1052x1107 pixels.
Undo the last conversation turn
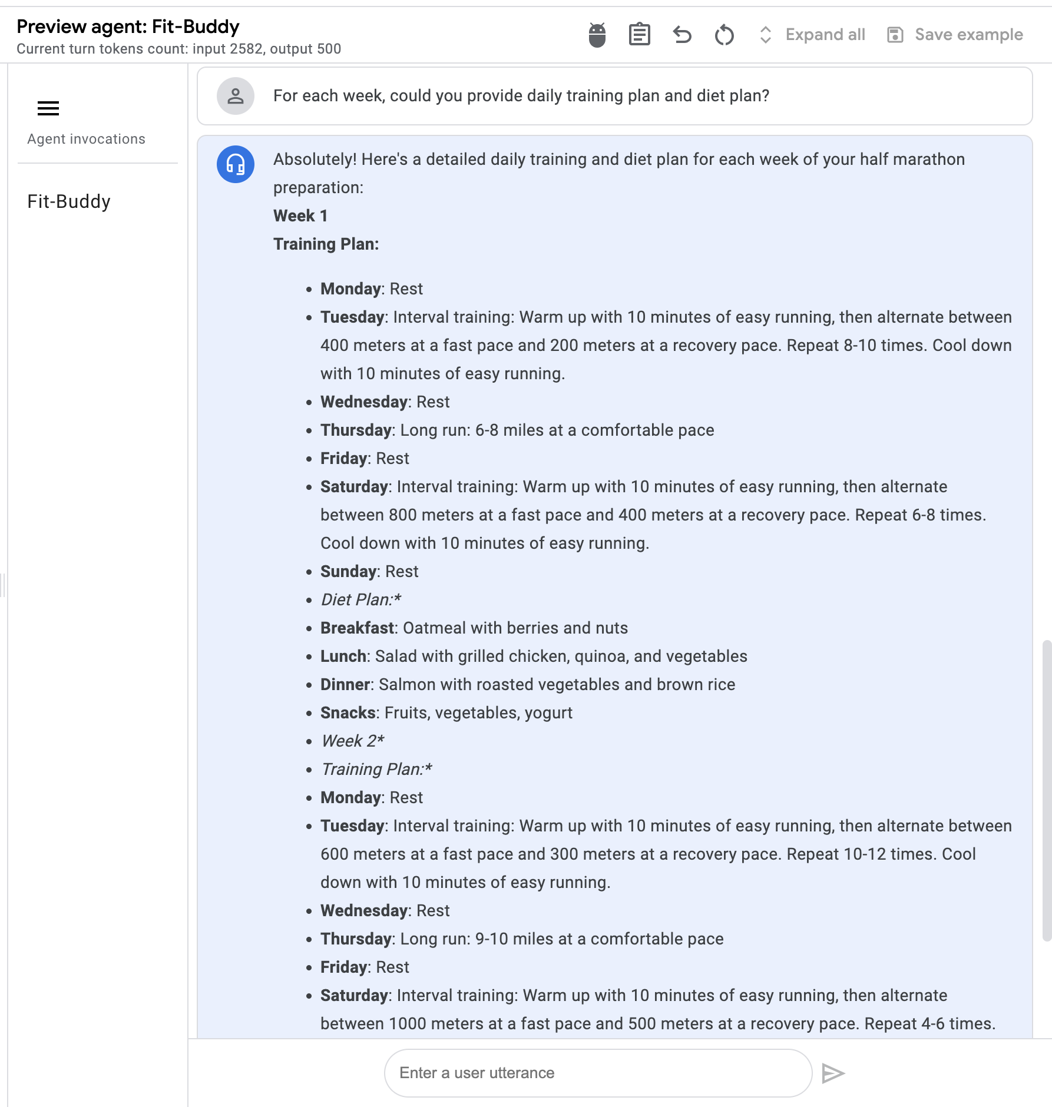click(x=682, y=35)
